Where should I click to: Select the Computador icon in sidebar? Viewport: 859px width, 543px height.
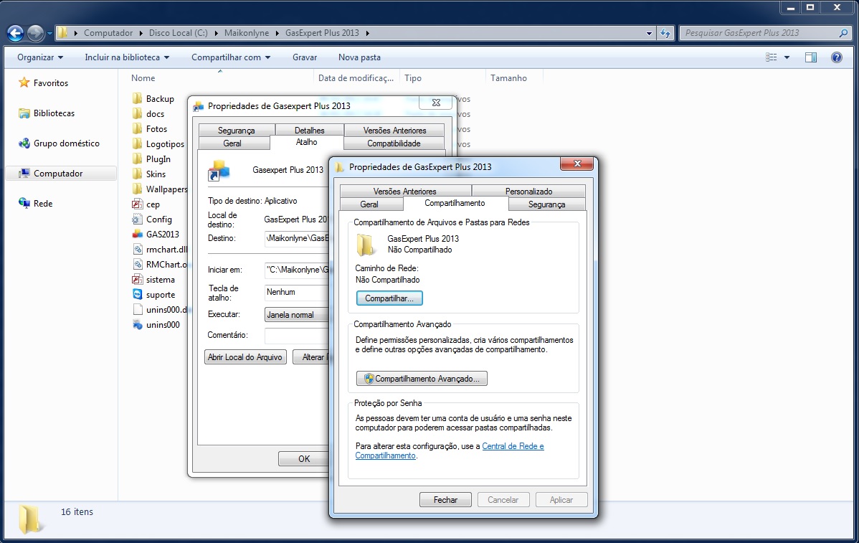[x=24, y=173]
